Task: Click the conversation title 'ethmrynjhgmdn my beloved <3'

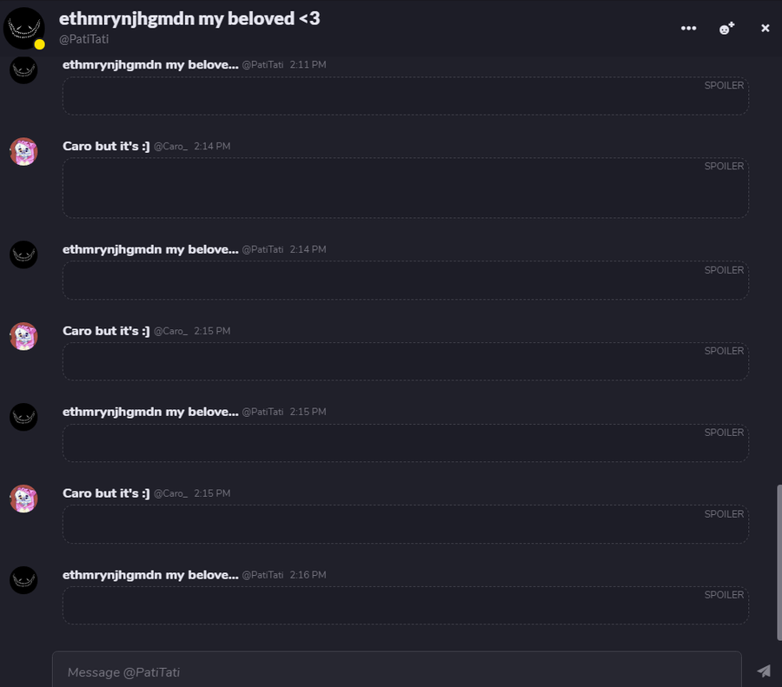Action: point(189,18)
